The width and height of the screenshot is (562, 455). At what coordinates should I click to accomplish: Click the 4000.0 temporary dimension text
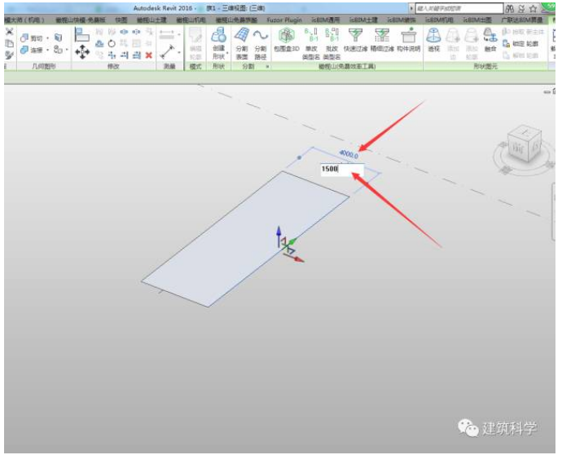[349, 154]
